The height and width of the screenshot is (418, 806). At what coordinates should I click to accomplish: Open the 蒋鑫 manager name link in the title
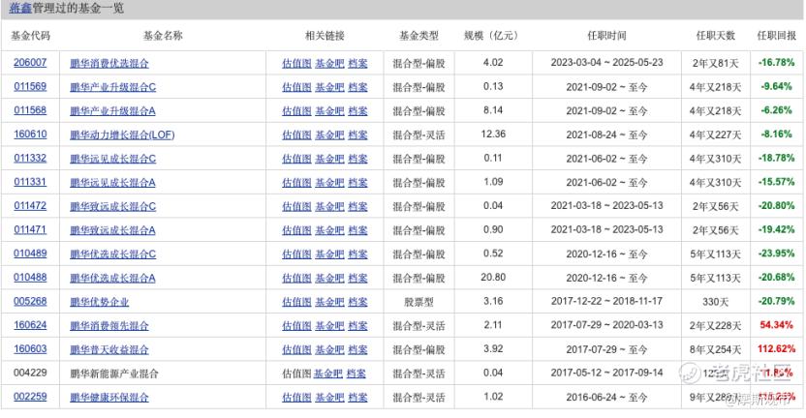(20, 8)
